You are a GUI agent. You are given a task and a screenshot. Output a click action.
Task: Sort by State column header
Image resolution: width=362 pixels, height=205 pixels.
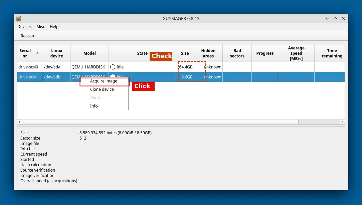point(142,53)
